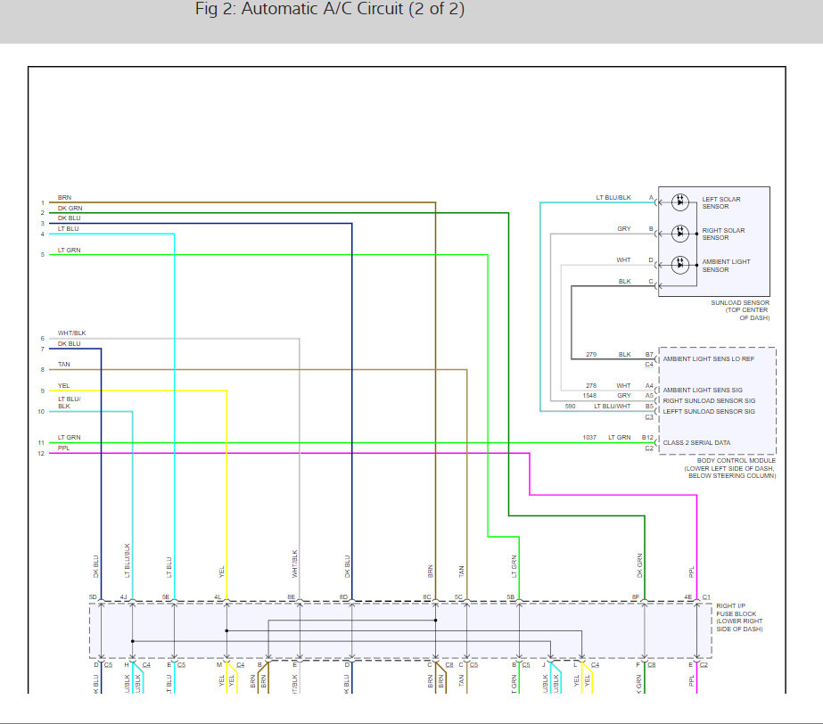The image size is (823, 724).
Task: Click "LT BLU/BLK" label on wire 10
Action: [69, 403]
